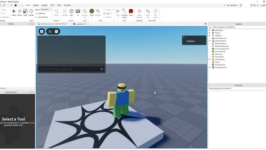Open the PLUGINS ribbon tab

[67, 5]
